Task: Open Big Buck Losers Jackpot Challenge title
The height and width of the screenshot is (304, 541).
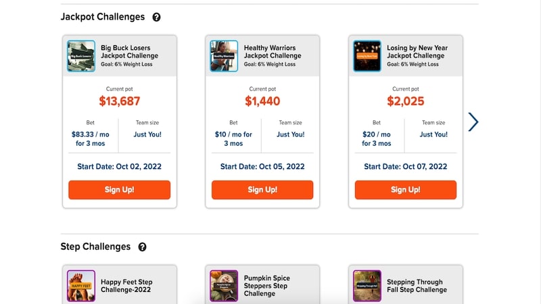Action: pos(129,52)
